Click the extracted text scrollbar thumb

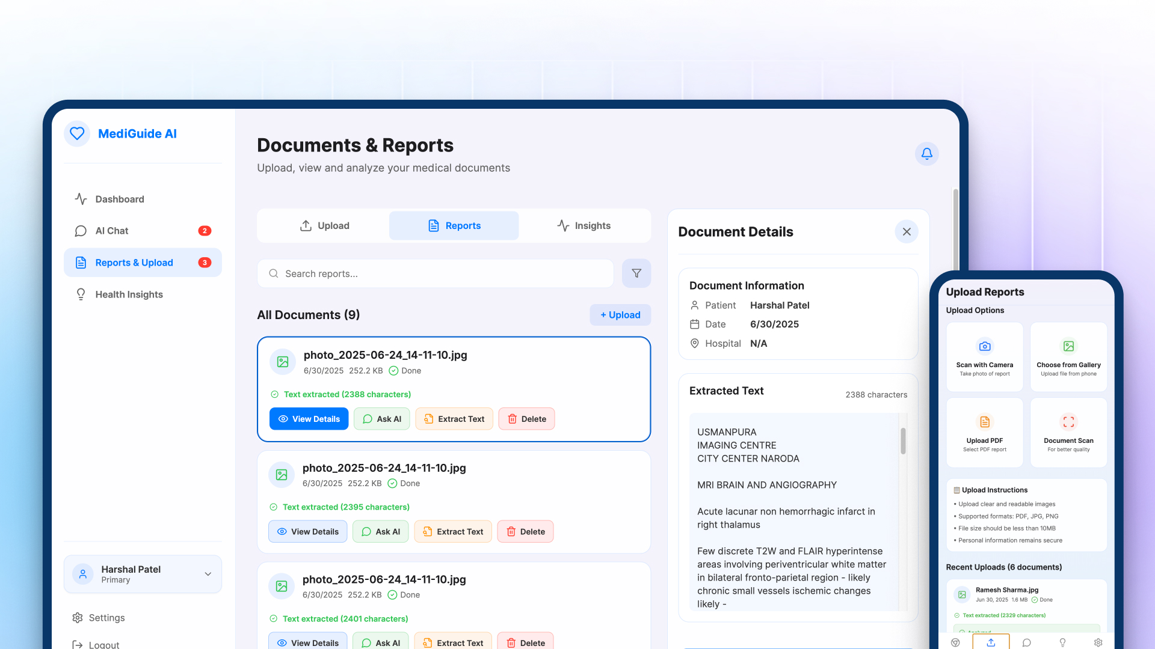pyautogui.click(x=903, y=441)
